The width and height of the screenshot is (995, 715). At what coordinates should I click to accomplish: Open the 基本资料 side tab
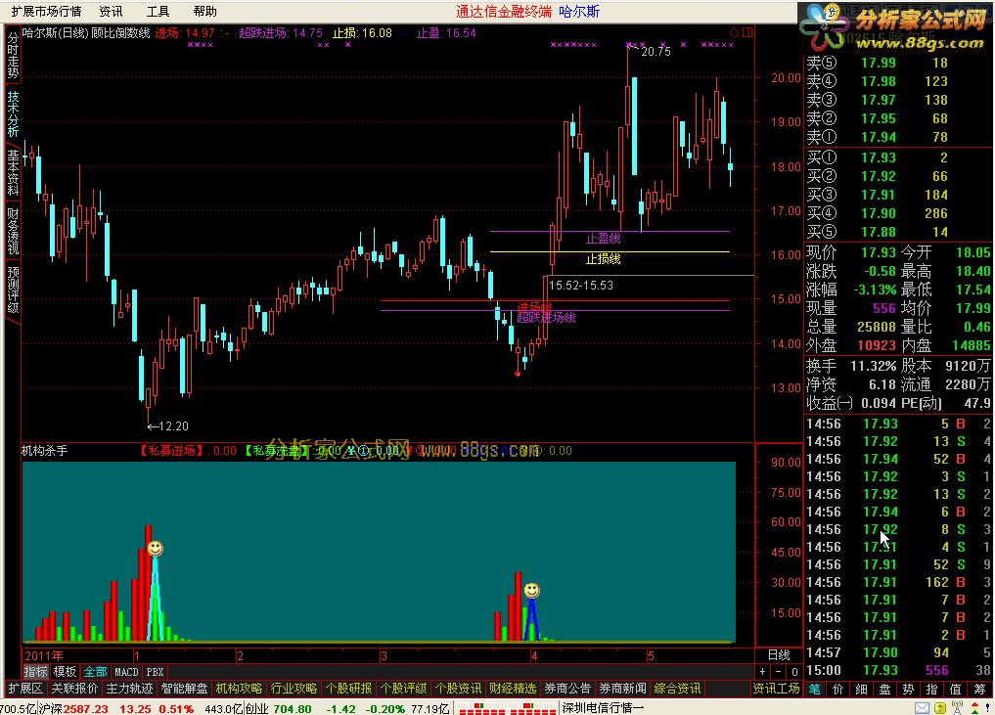point(13,172)
